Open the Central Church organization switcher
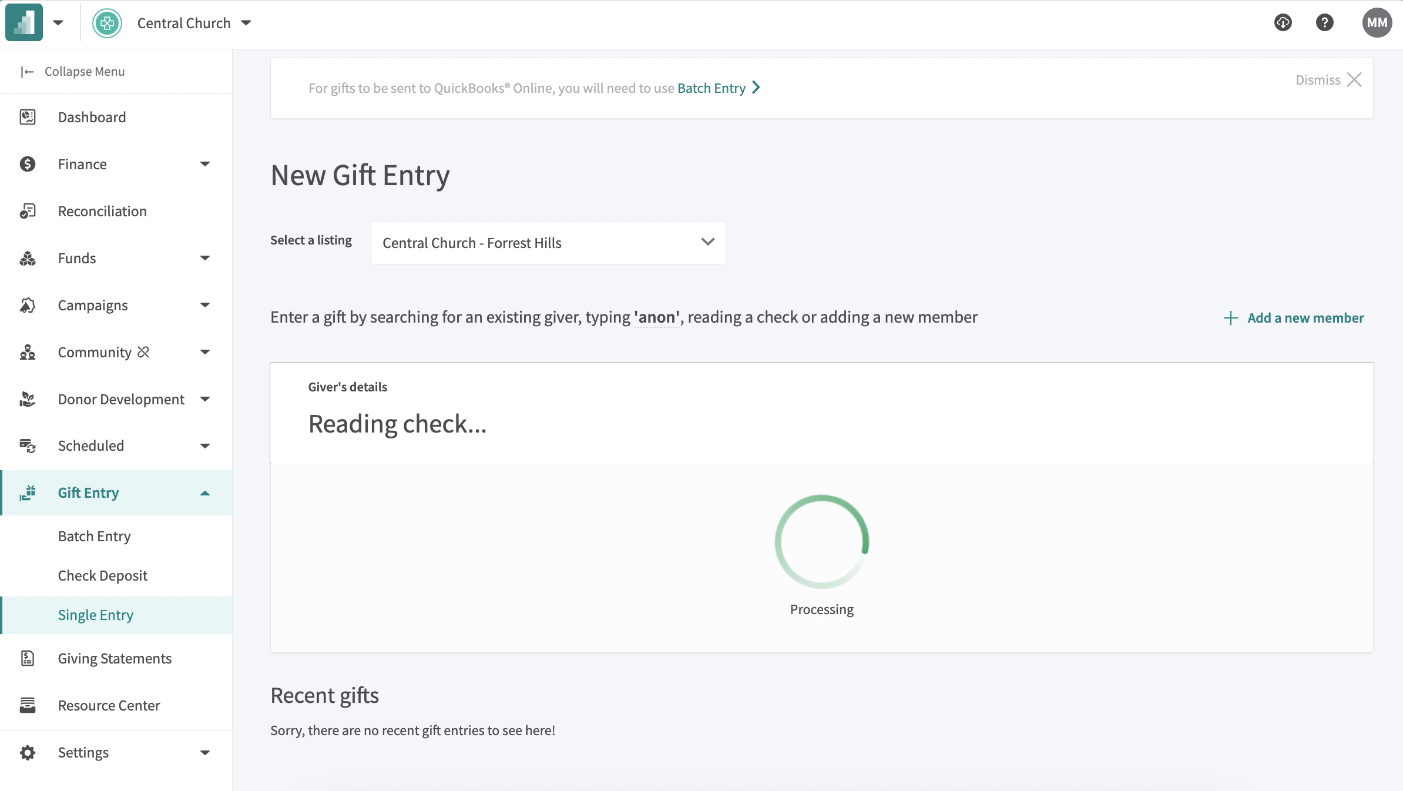 [x=194, y=24]
